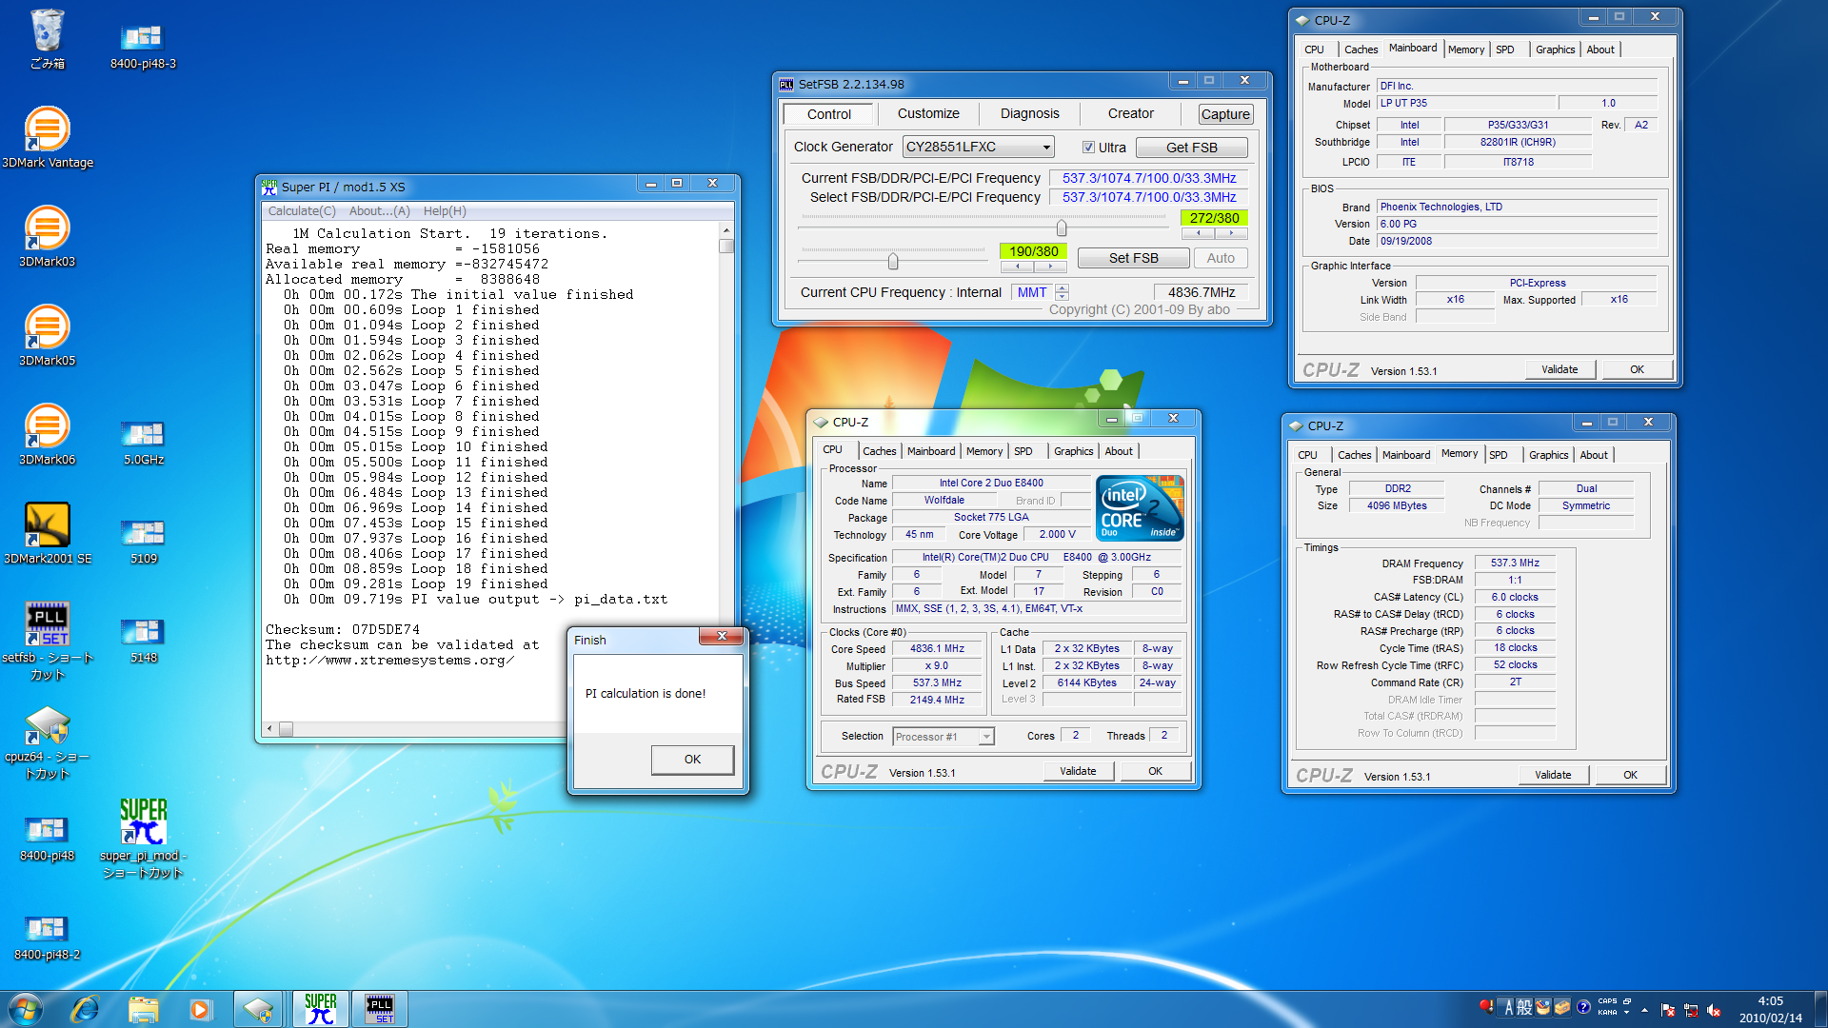Open the 5.0GHz screenshot file icon
Screen dimensions: 1828x1028
pos(143,435)
